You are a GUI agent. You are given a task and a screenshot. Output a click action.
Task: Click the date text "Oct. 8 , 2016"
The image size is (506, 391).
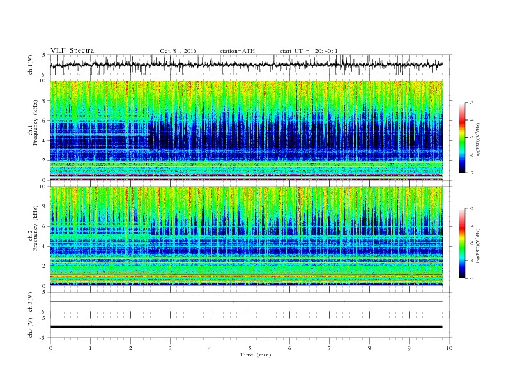(178, 51)
